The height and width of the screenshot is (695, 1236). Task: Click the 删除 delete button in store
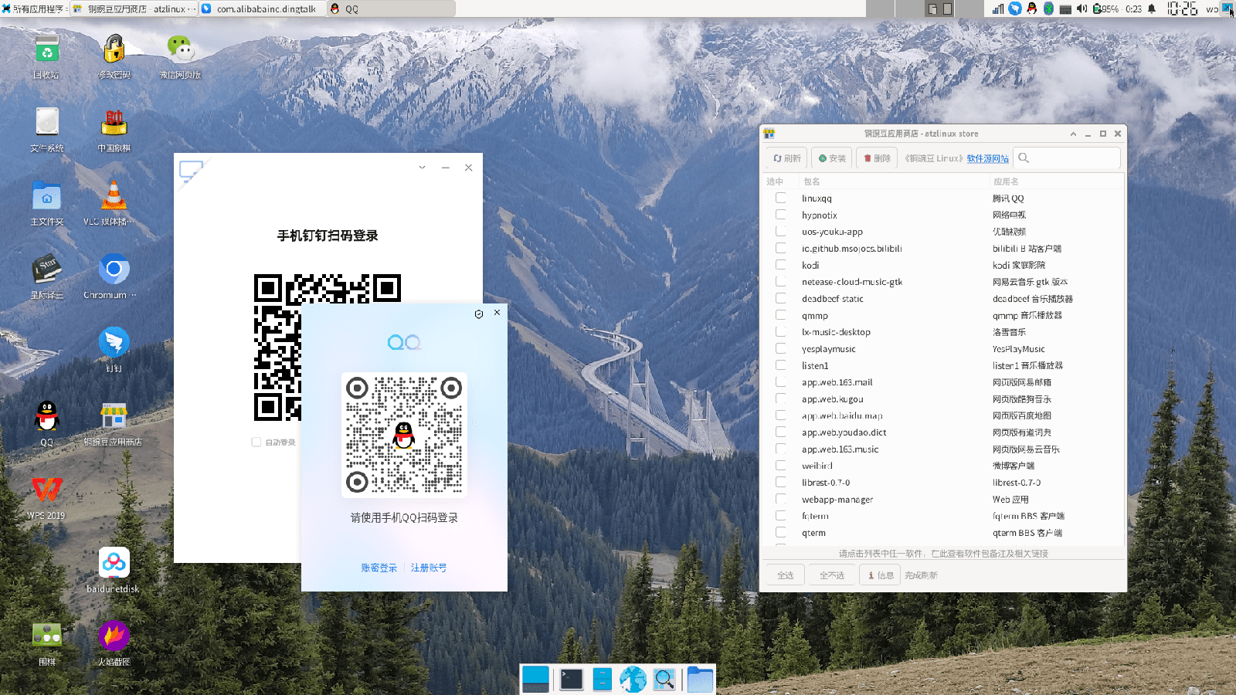point(877,158)
